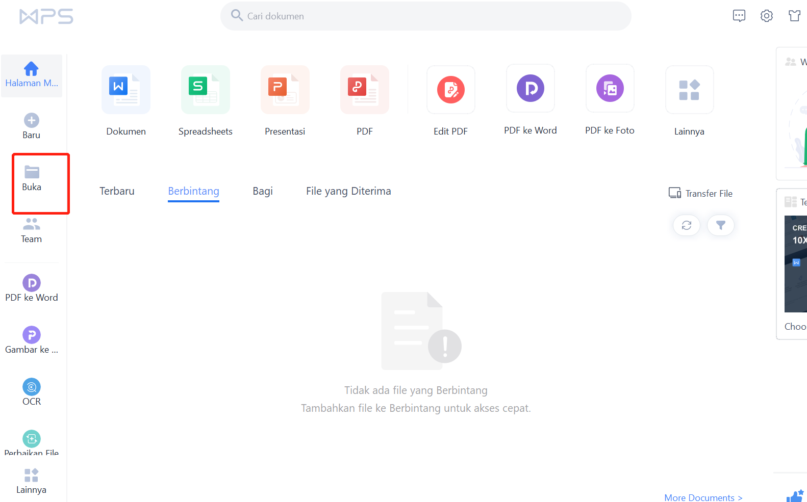Screen dimensions: 807x502
Task: Open the Presentasi icon
Action: coord(285,90)
